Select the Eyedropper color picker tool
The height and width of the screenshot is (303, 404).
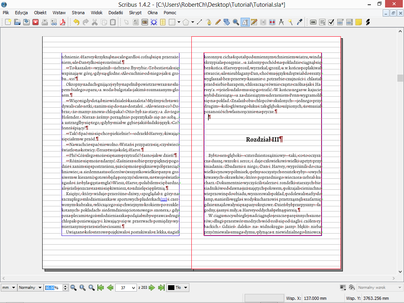[x=299, y=22]
